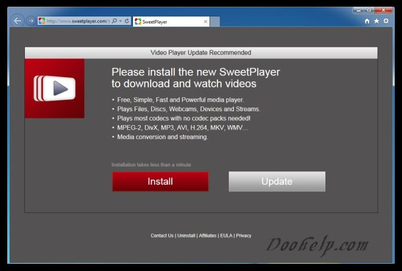
Task: Open the browser Home icon
Action: tap(367, 21)
